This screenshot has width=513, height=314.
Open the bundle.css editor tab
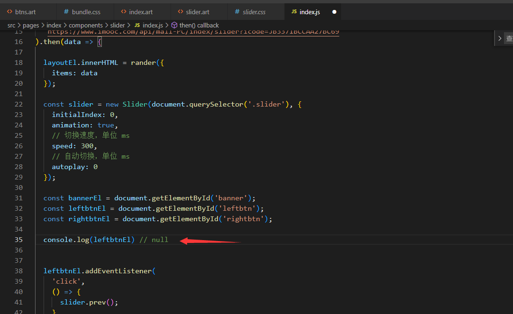(86, 11)
